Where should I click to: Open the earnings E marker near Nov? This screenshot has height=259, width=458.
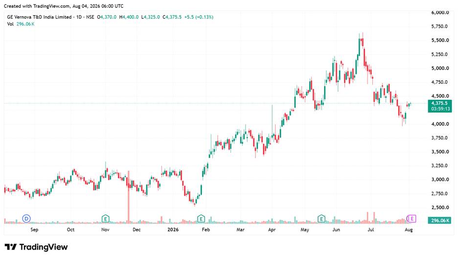105,219
